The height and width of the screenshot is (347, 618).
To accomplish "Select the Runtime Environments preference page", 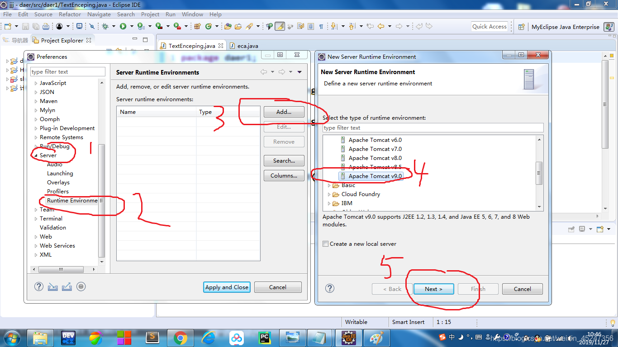I will 72,201.
